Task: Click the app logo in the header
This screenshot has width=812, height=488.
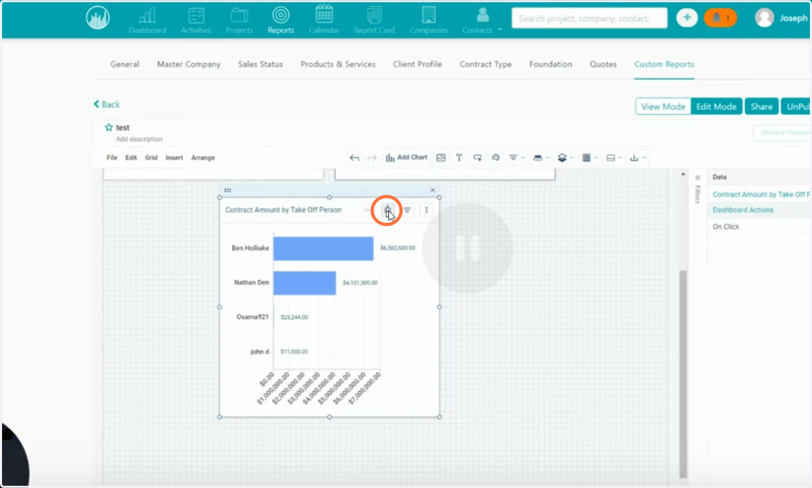Action: pos(98,17)
